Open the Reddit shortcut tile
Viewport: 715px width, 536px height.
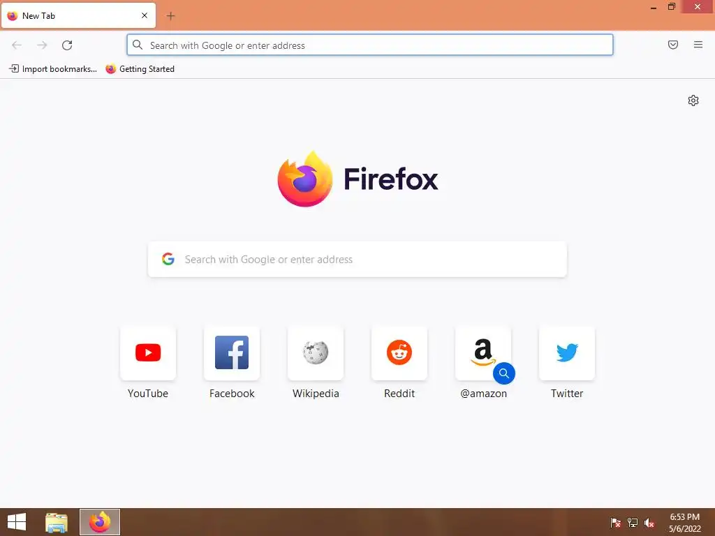point(399,353)
